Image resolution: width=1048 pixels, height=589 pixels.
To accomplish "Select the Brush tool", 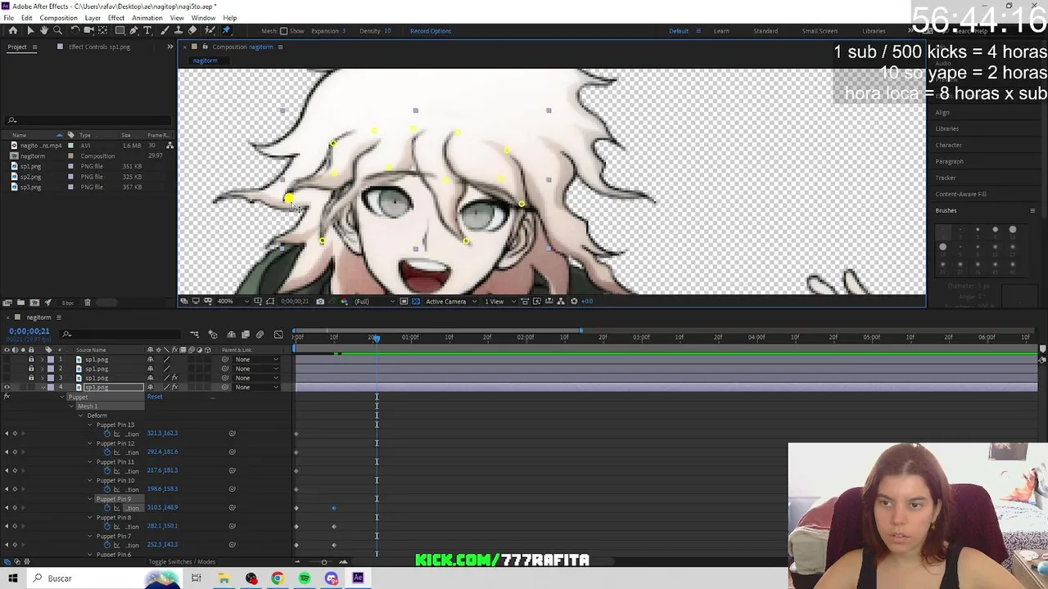I will (165, 30).
